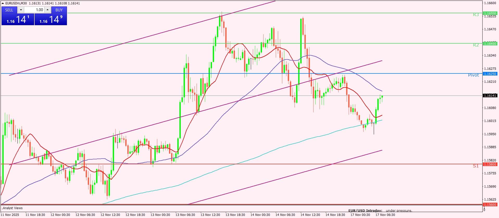
Task: Click the 1.16080 value on price axis
Action: [x=490, y=108]
